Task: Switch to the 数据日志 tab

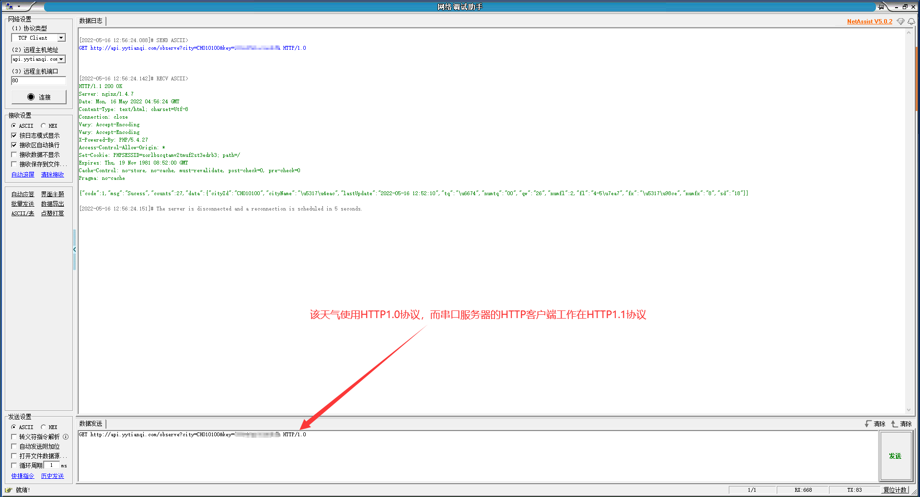Action: (x=91, y=21)
